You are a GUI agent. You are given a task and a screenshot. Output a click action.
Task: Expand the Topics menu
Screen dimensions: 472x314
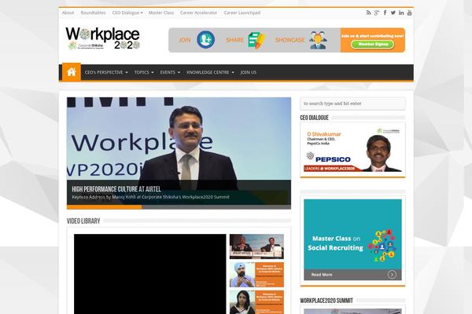point(144,72)
